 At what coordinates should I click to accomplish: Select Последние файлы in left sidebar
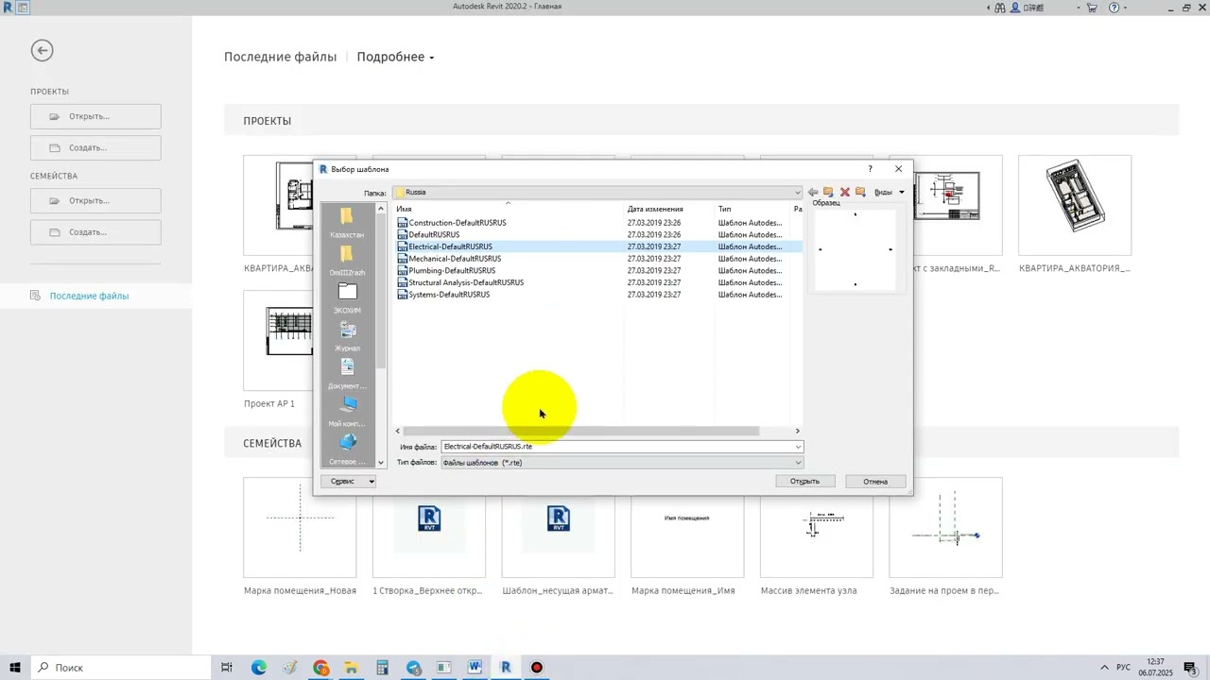pyautogui.click(x=89, y=296)
